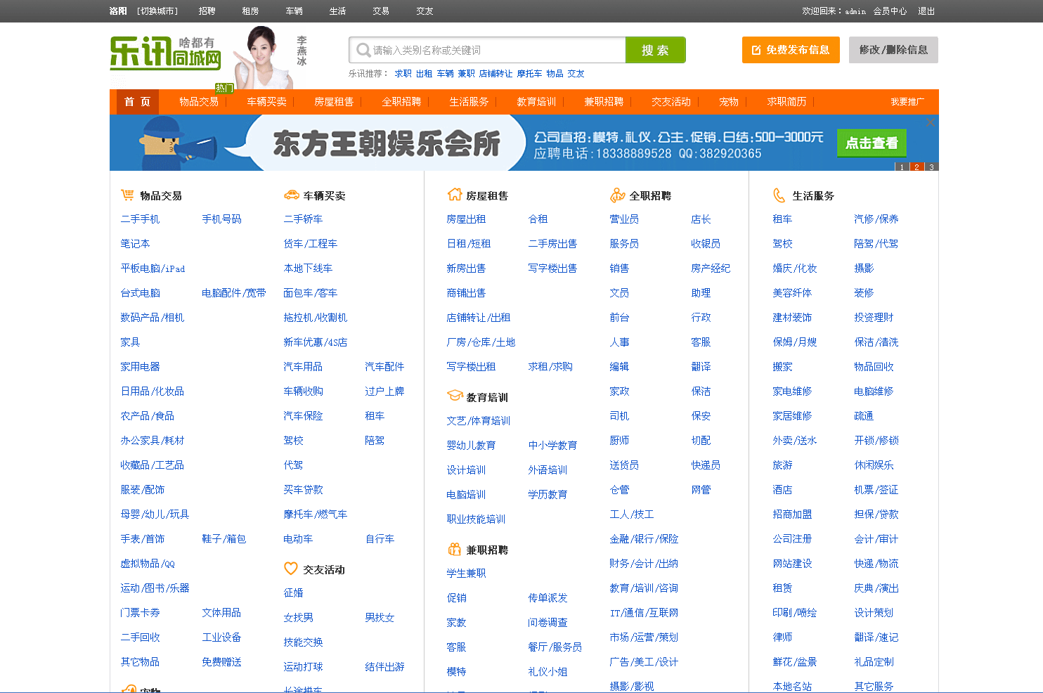Click the house icon beside 房屋租售

point(455,195)
